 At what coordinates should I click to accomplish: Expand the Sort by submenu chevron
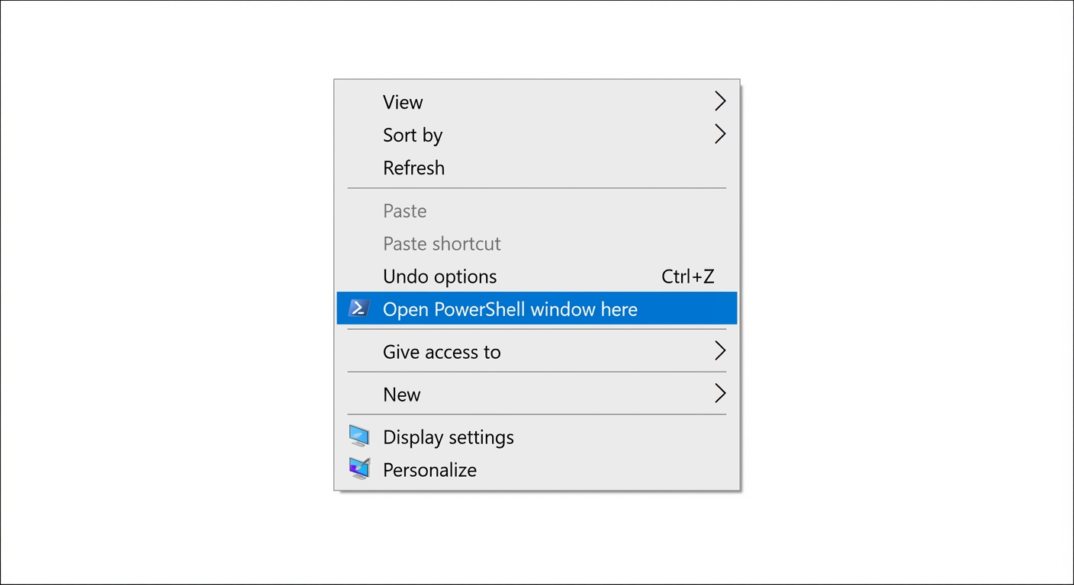click(719, 133)
